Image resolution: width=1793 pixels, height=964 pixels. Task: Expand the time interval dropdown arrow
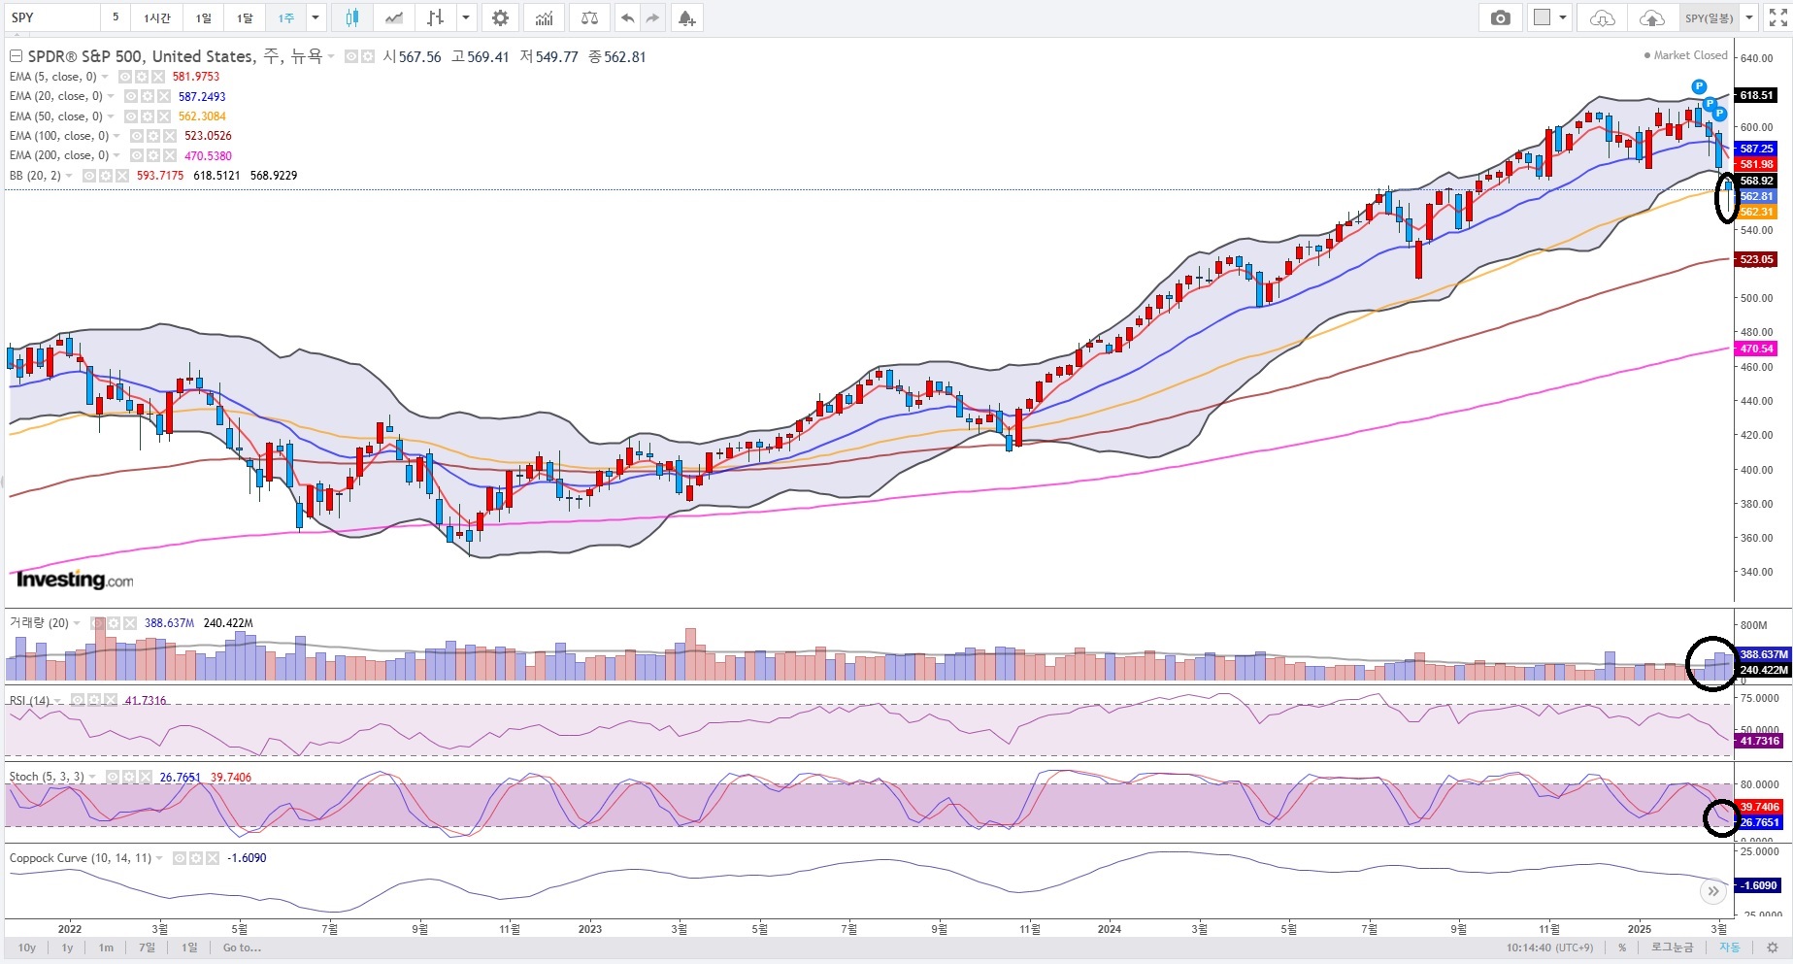point(315,17)
